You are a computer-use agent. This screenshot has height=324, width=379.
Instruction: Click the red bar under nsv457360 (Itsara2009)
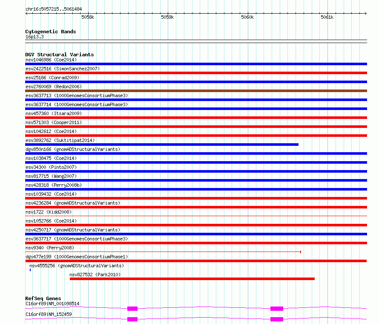pos(196,118)
